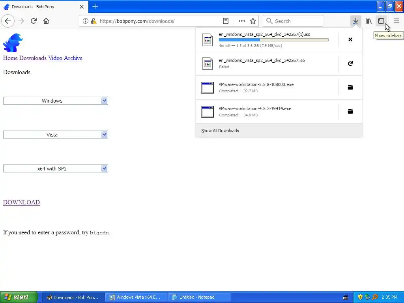Click the ISO file icon of the failed download
The width and height of the screenshot is (404, 303).
208,64
